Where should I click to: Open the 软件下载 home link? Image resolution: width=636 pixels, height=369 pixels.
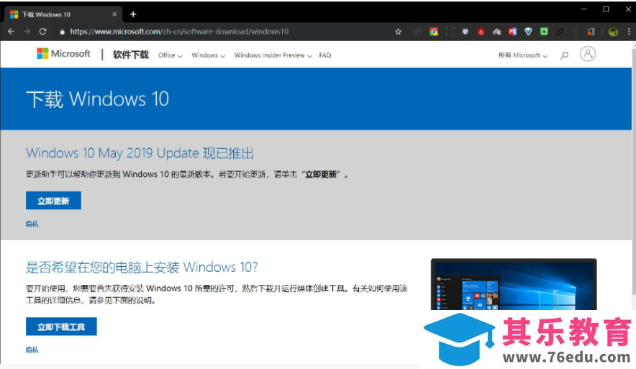(131, 55)
